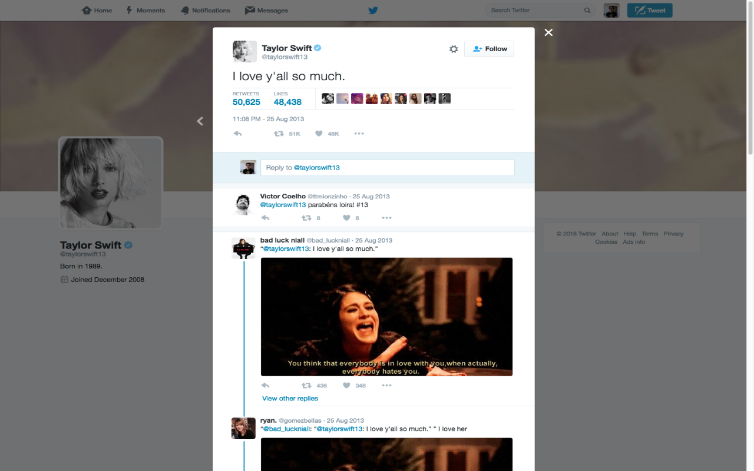Retweet the main tweet showing 51K
The height and width of the screenshot is (471, 754).
[x=287, y=134]
